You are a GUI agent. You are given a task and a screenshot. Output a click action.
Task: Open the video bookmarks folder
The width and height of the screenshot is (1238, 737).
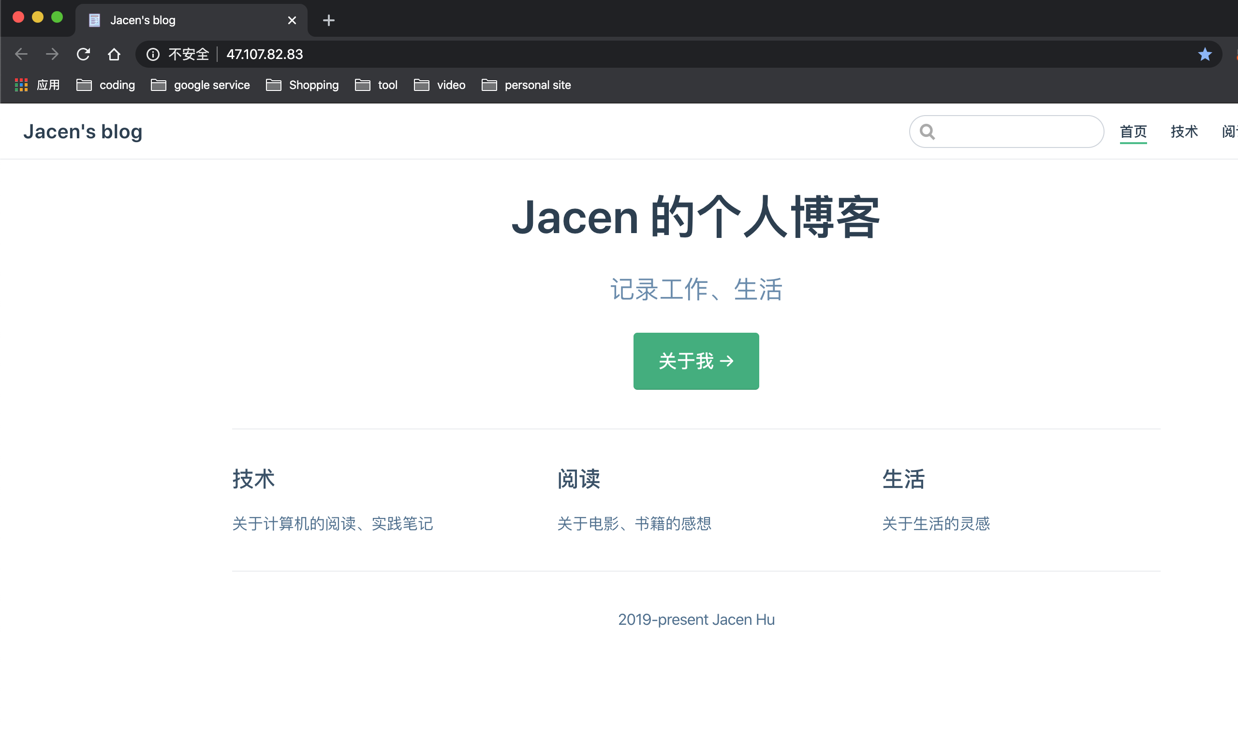tap(439, 85)
